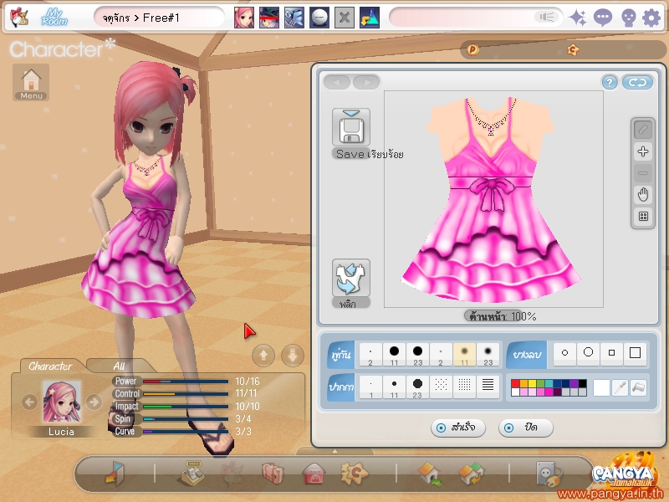The height and width of the screenshot is (502, 669).
Task: Click the exit door icon in bottom bar
Action: [115, 474]
